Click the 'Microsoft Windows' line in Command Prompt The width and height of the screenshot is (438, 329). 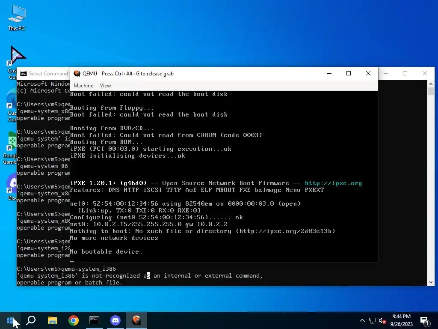[43, 84]
